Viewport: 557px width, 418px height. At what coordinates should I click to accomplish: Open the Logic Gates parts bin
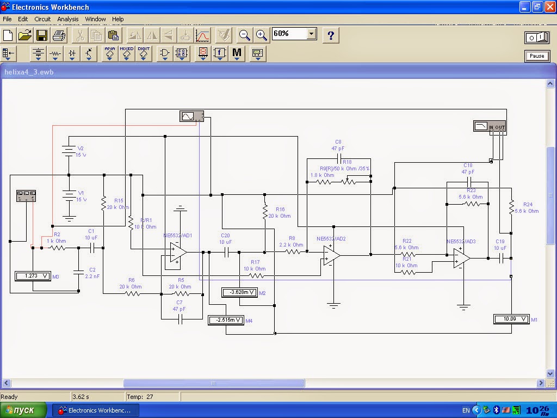click(164, 53)
